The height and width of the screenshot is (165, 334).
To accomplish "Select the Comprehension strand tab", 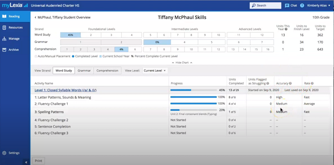I will pyautogui.click(x=107, y=70).
